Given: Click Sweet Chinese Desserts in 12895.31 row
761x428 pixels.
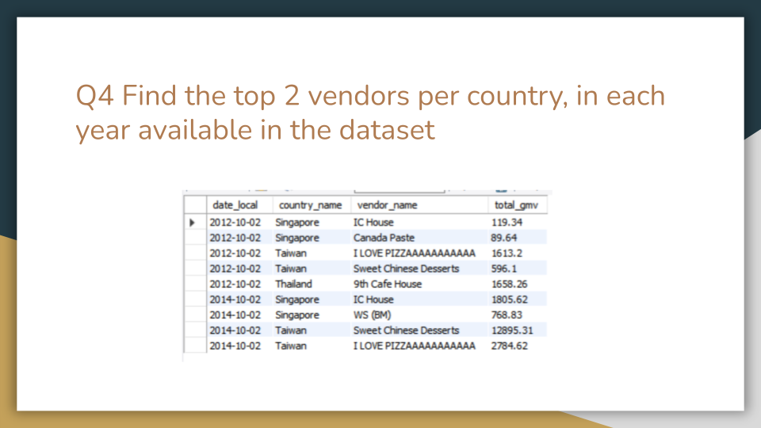Looking at the screenshot, I should tap(406, 331).
